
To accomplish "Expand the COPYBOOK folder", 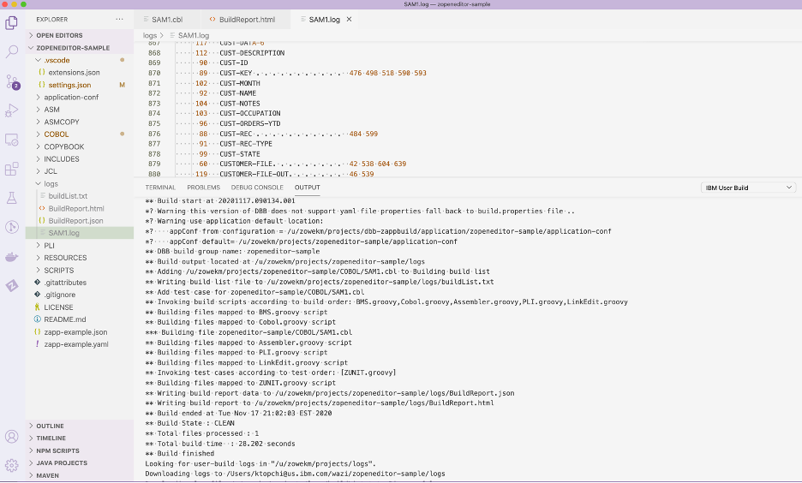I will 80,146.
